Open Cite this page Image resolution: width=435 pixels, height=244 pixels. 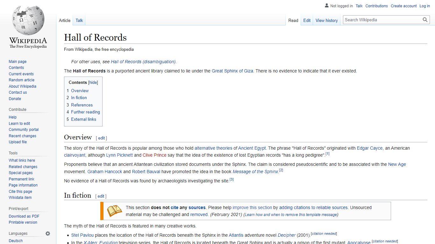pyautogui.click(x=20, y=192)
